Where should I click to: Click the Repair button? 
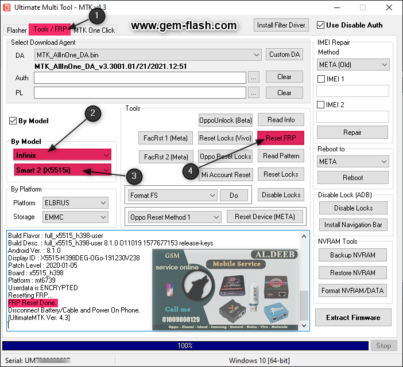click(352, 132)
